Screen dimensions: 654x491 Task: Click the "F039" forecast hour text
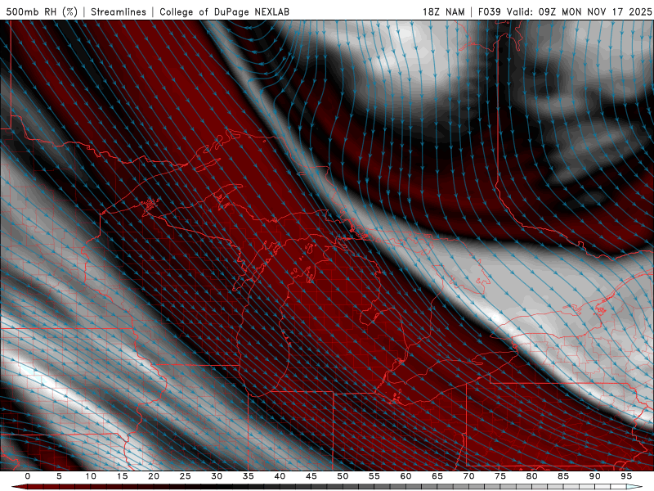(489, 11)
